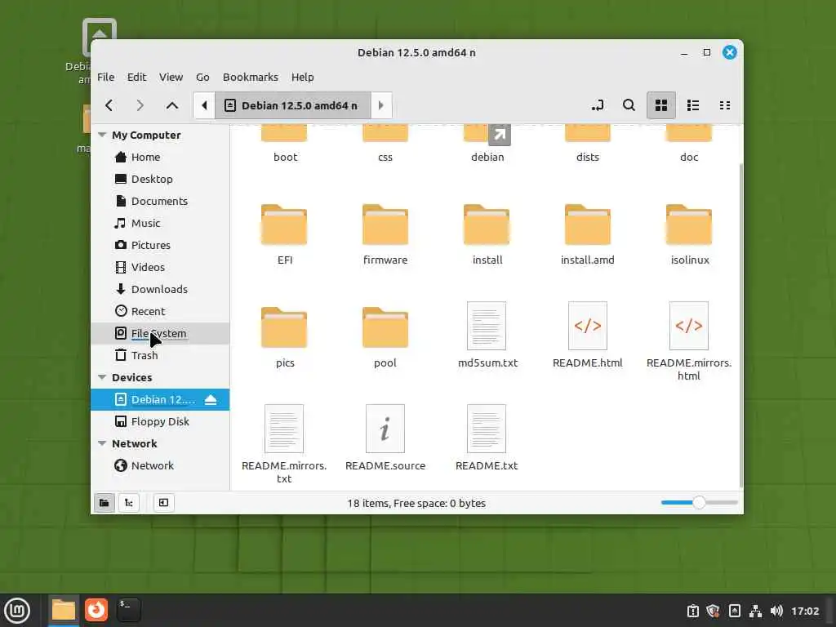Open the volume control tray icon
The height and width of the screenshot is (627, 836).
777,611
